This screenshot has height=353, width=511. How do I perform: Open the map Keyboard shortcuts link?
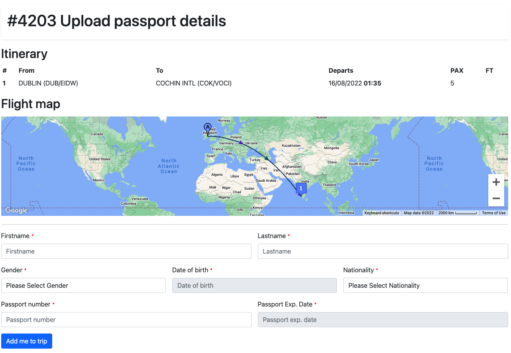(x=381, y=213)
